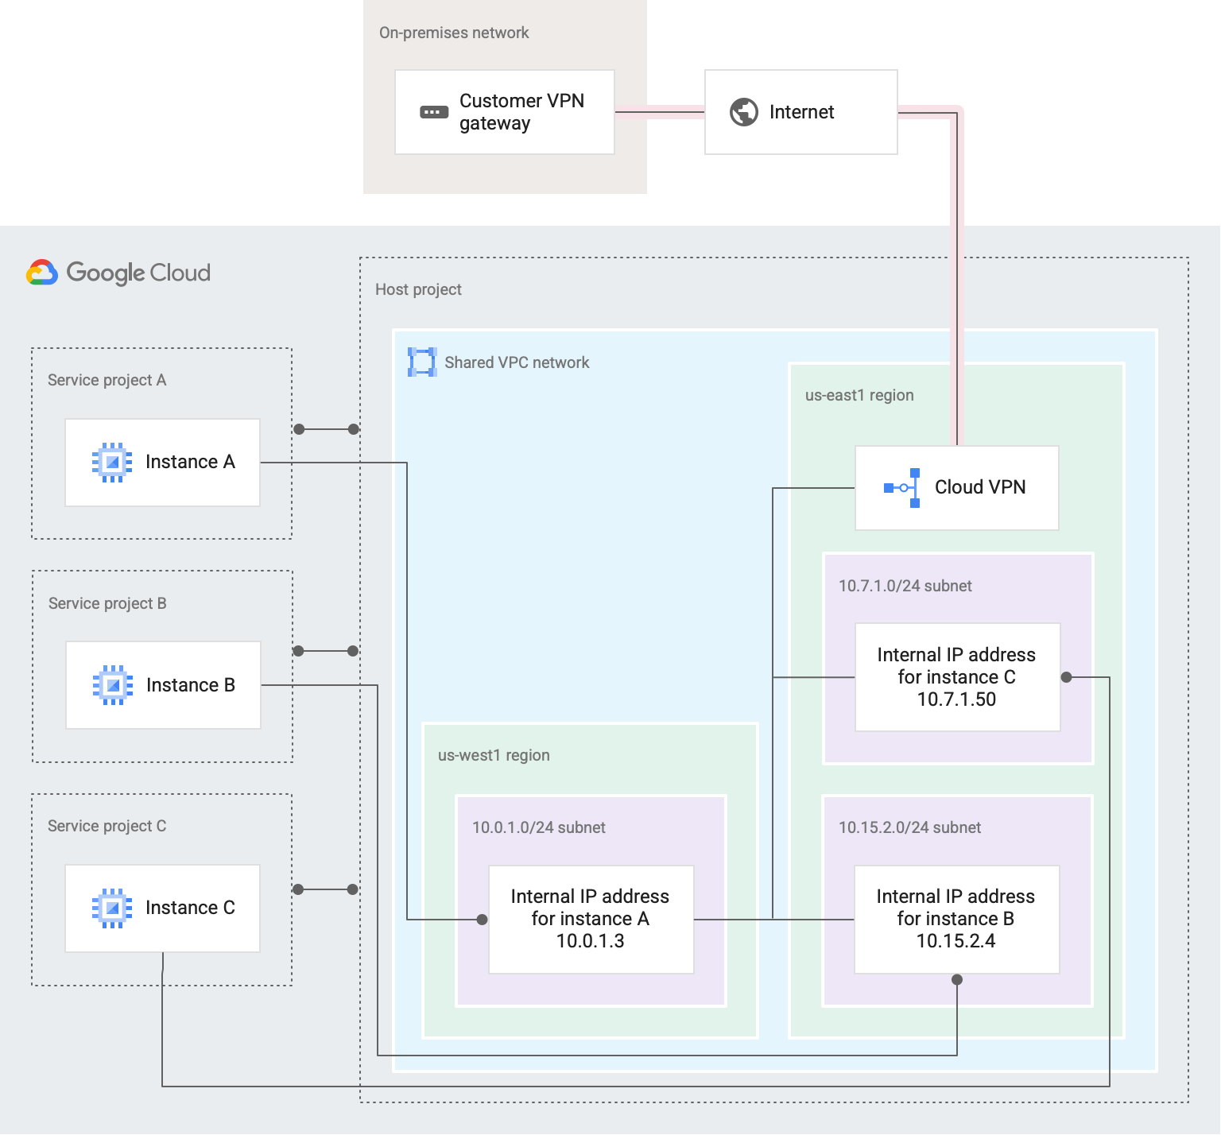
Task: Click the Google Cloud logo
Action: pos(119,273)
